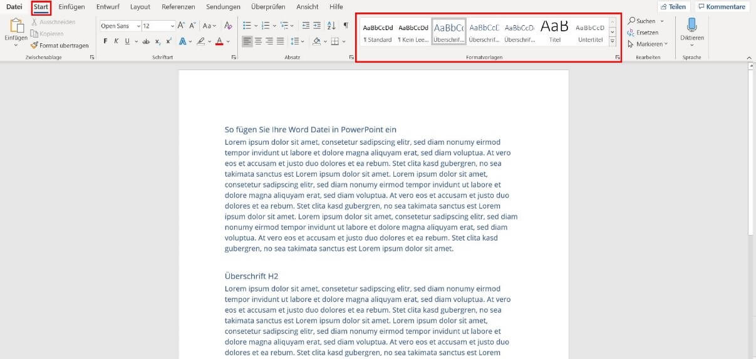The height and width of the screenshot is (359, 756).
Task: Open the Absatz dialog launcher
Action: coord(351,57)
